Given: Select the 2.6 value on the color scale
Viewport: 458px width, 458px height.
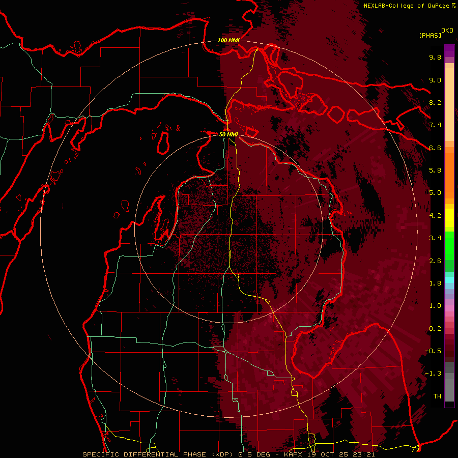Looking at the screenshot, I should [x=435, y=261].
